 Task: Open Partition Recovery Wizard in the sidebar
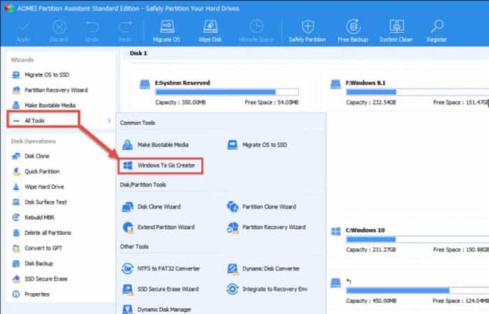point(50,90)
